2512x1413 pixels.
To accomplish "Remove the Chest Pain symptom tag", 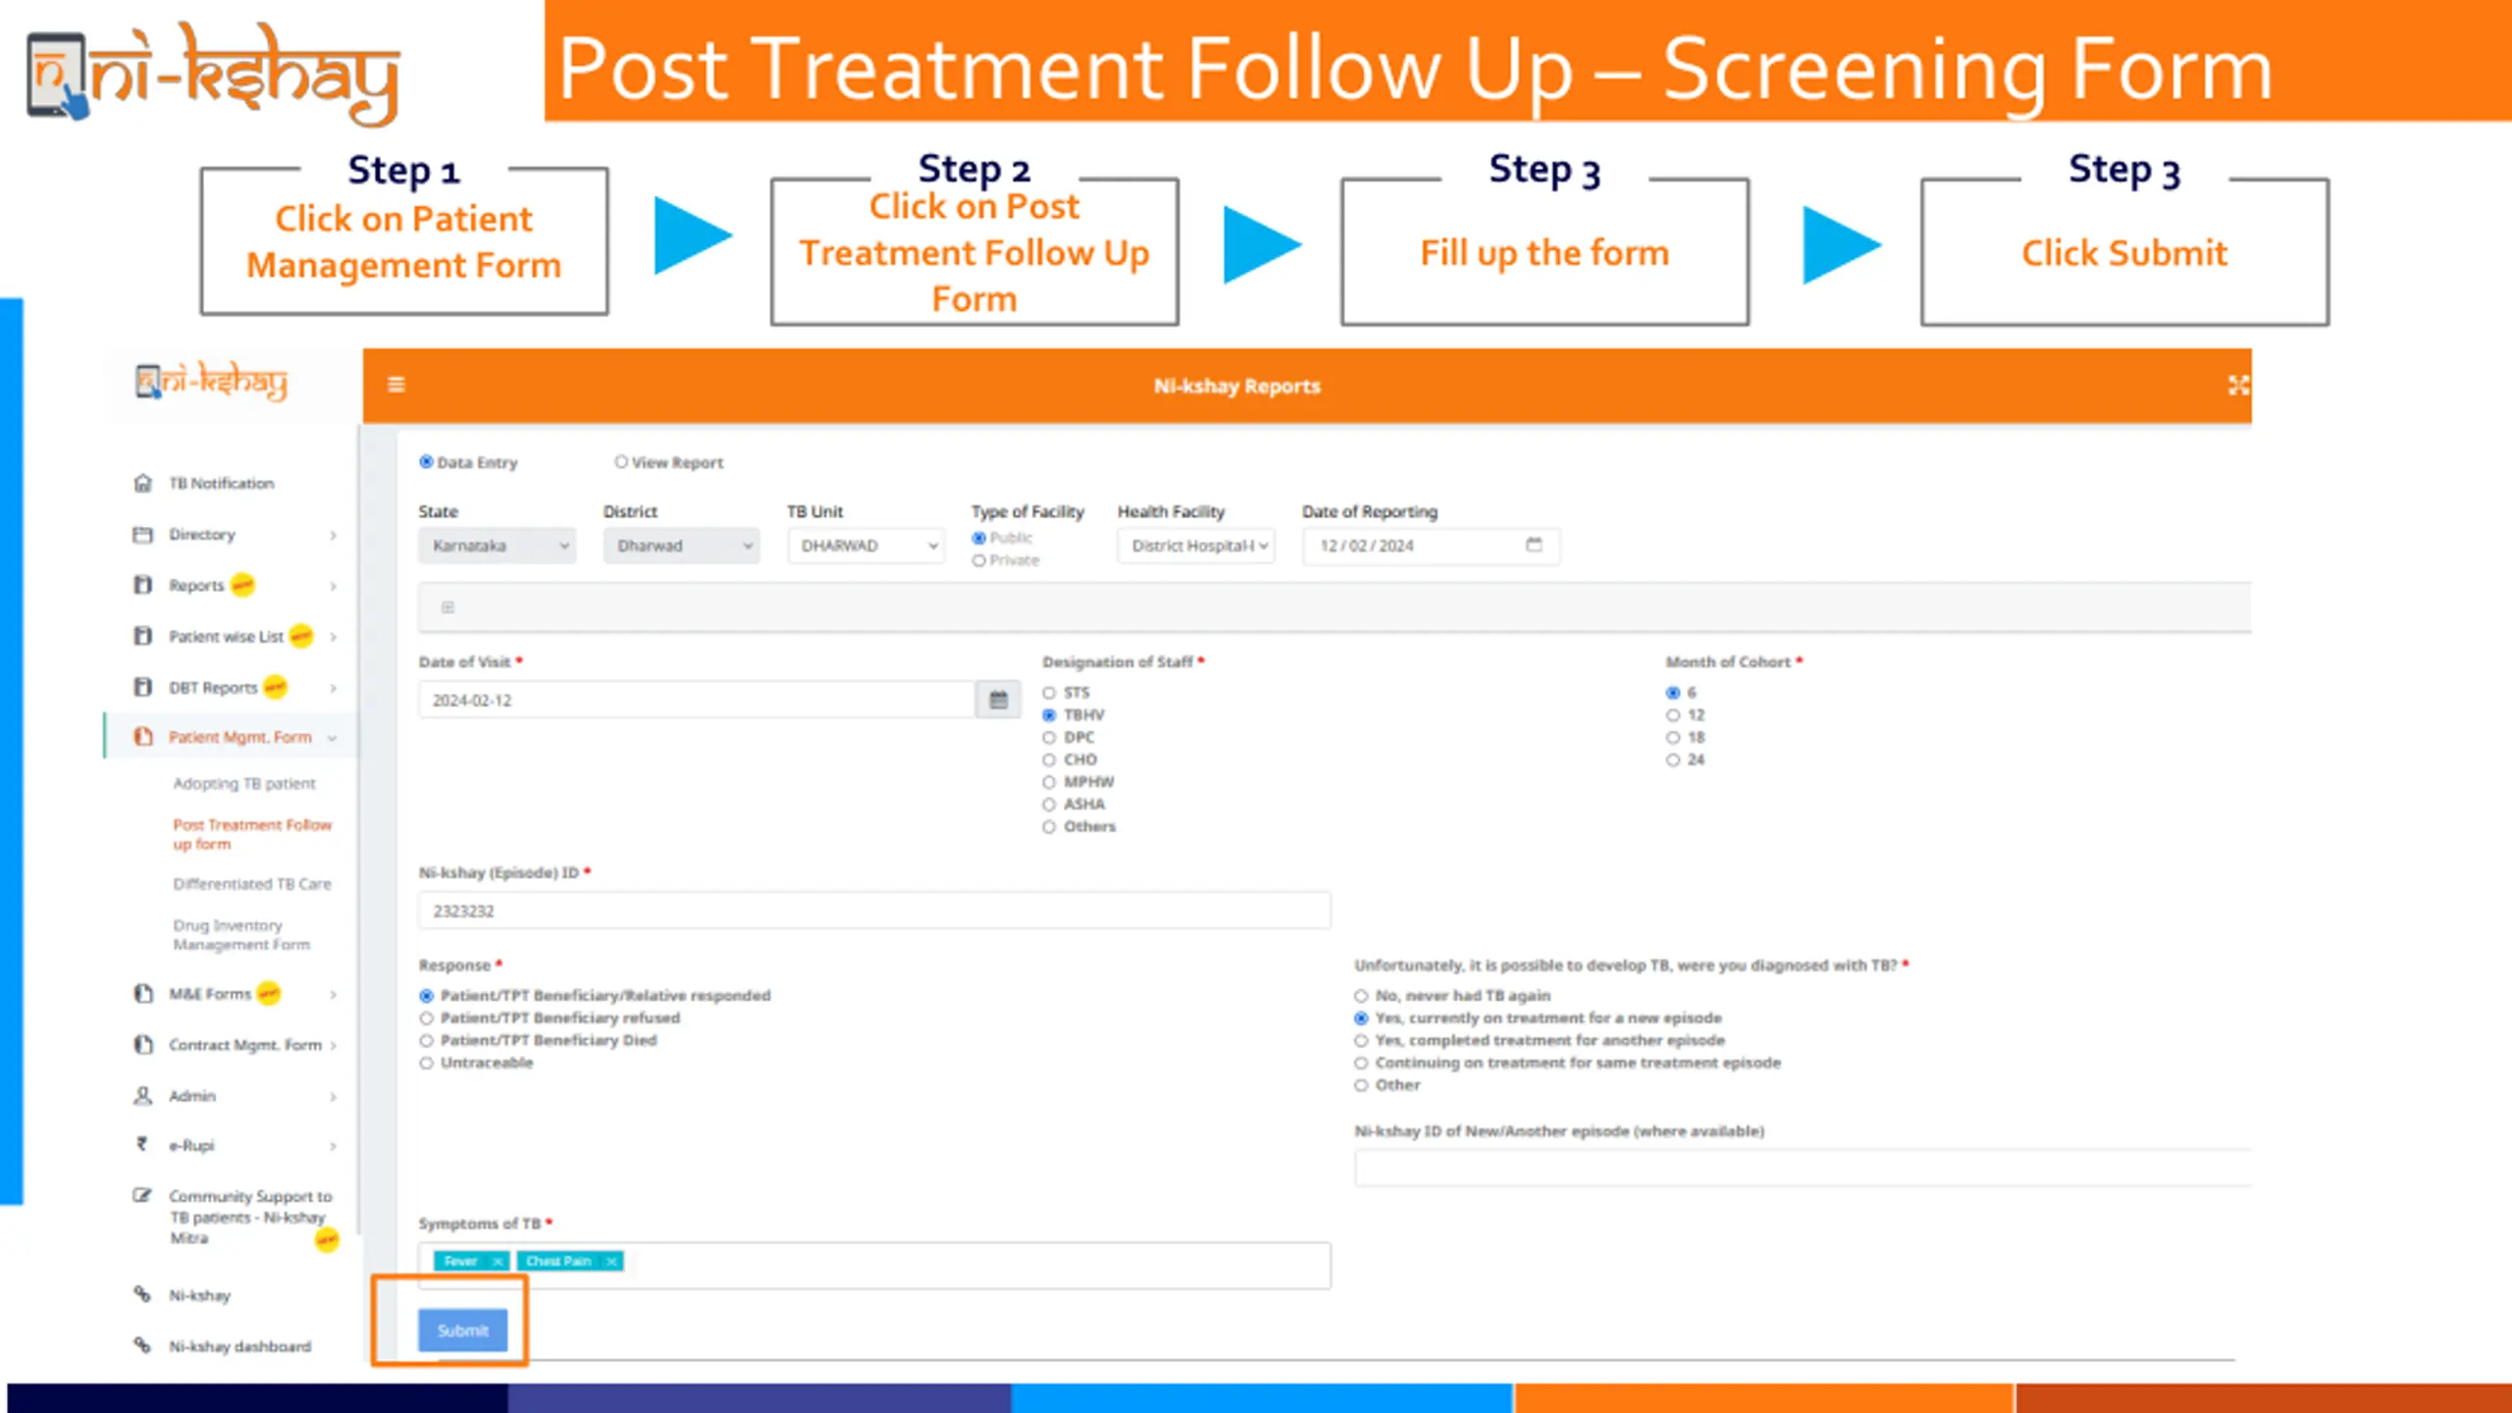I will (611, 1261).
